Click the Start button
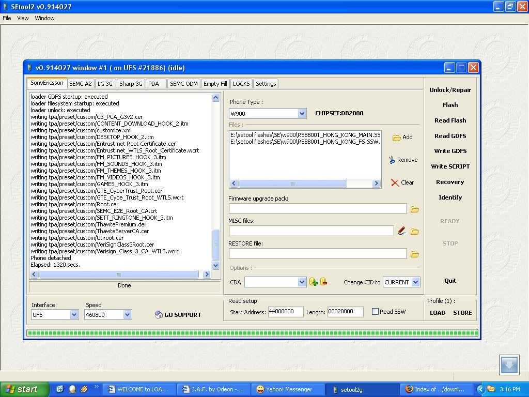 pos(24,389)
